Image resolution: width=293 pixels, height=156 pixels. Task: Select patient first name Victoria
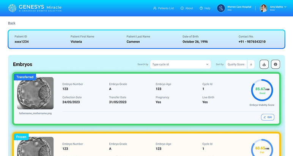(x=76, y=42)
